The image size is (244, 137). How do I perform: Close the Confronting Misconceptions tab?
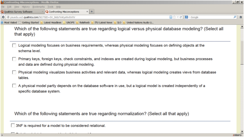[87, 12]
